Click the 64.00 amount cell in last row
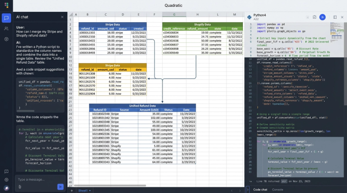 point(149,162)
